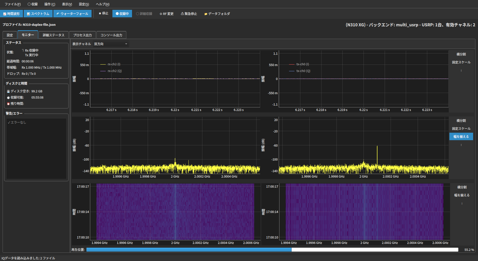Toggle 幅を揃える for the waterfall row
Image resolution: width=478 pixels, height=261 pixels.
click(x=462, y=195)
